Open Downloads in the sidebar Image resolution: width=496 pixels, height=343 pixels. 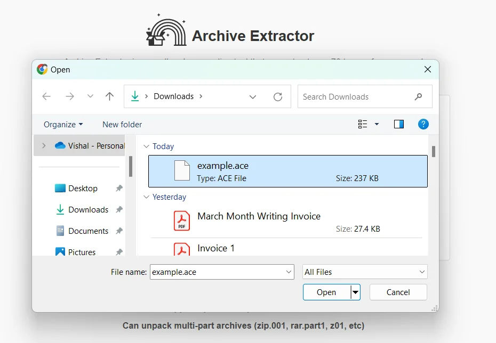tap(82, 210)
